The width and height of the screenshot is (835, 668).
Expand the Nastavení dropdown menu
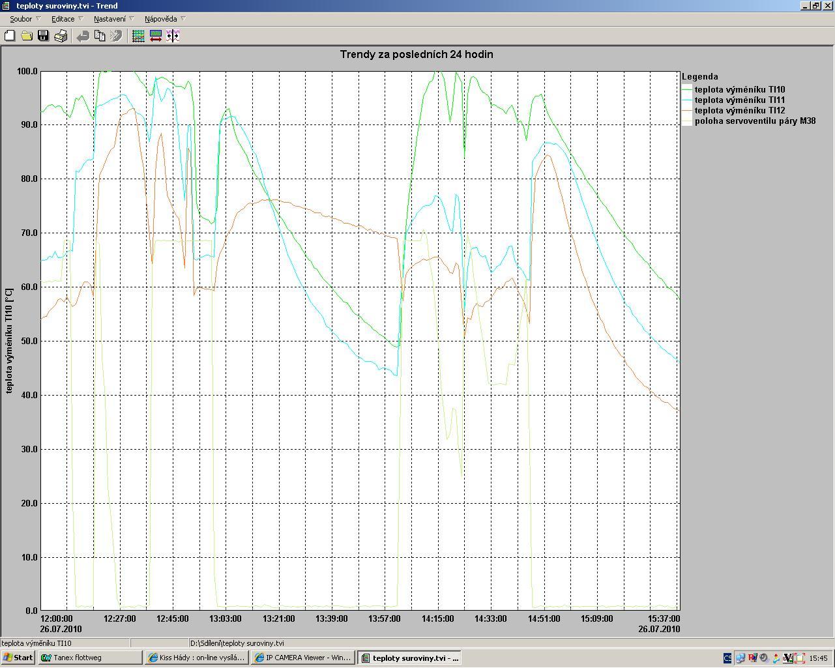(x=110, y=19)
